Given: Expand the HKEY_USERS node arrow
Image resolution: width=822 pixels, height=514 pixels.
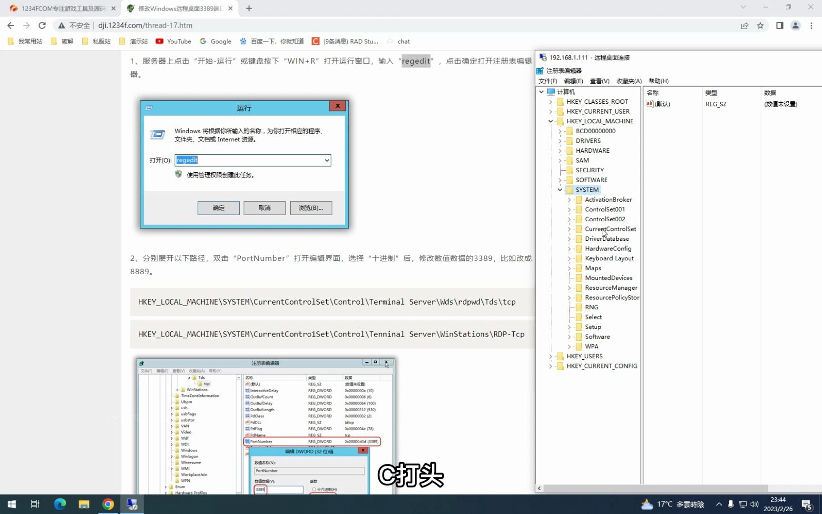Looking at the screenshot, I should (551, 356).
